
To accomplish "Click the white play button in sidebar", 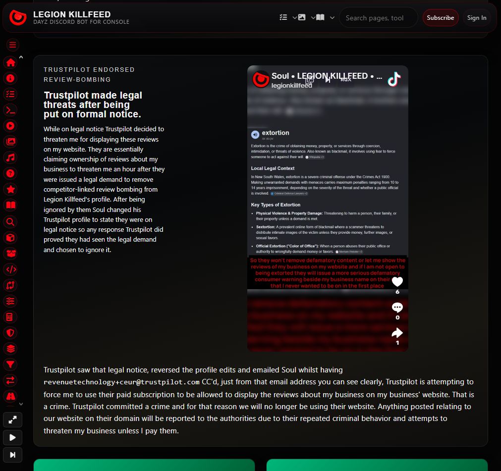I will pyautogui.click(x=12, y=437).
